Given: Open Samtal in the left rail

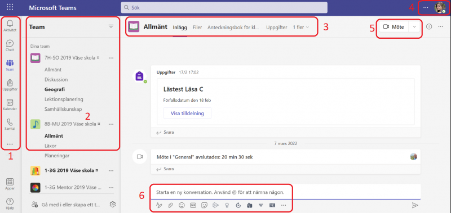Looking at the screenshot, I should (10, 124).
